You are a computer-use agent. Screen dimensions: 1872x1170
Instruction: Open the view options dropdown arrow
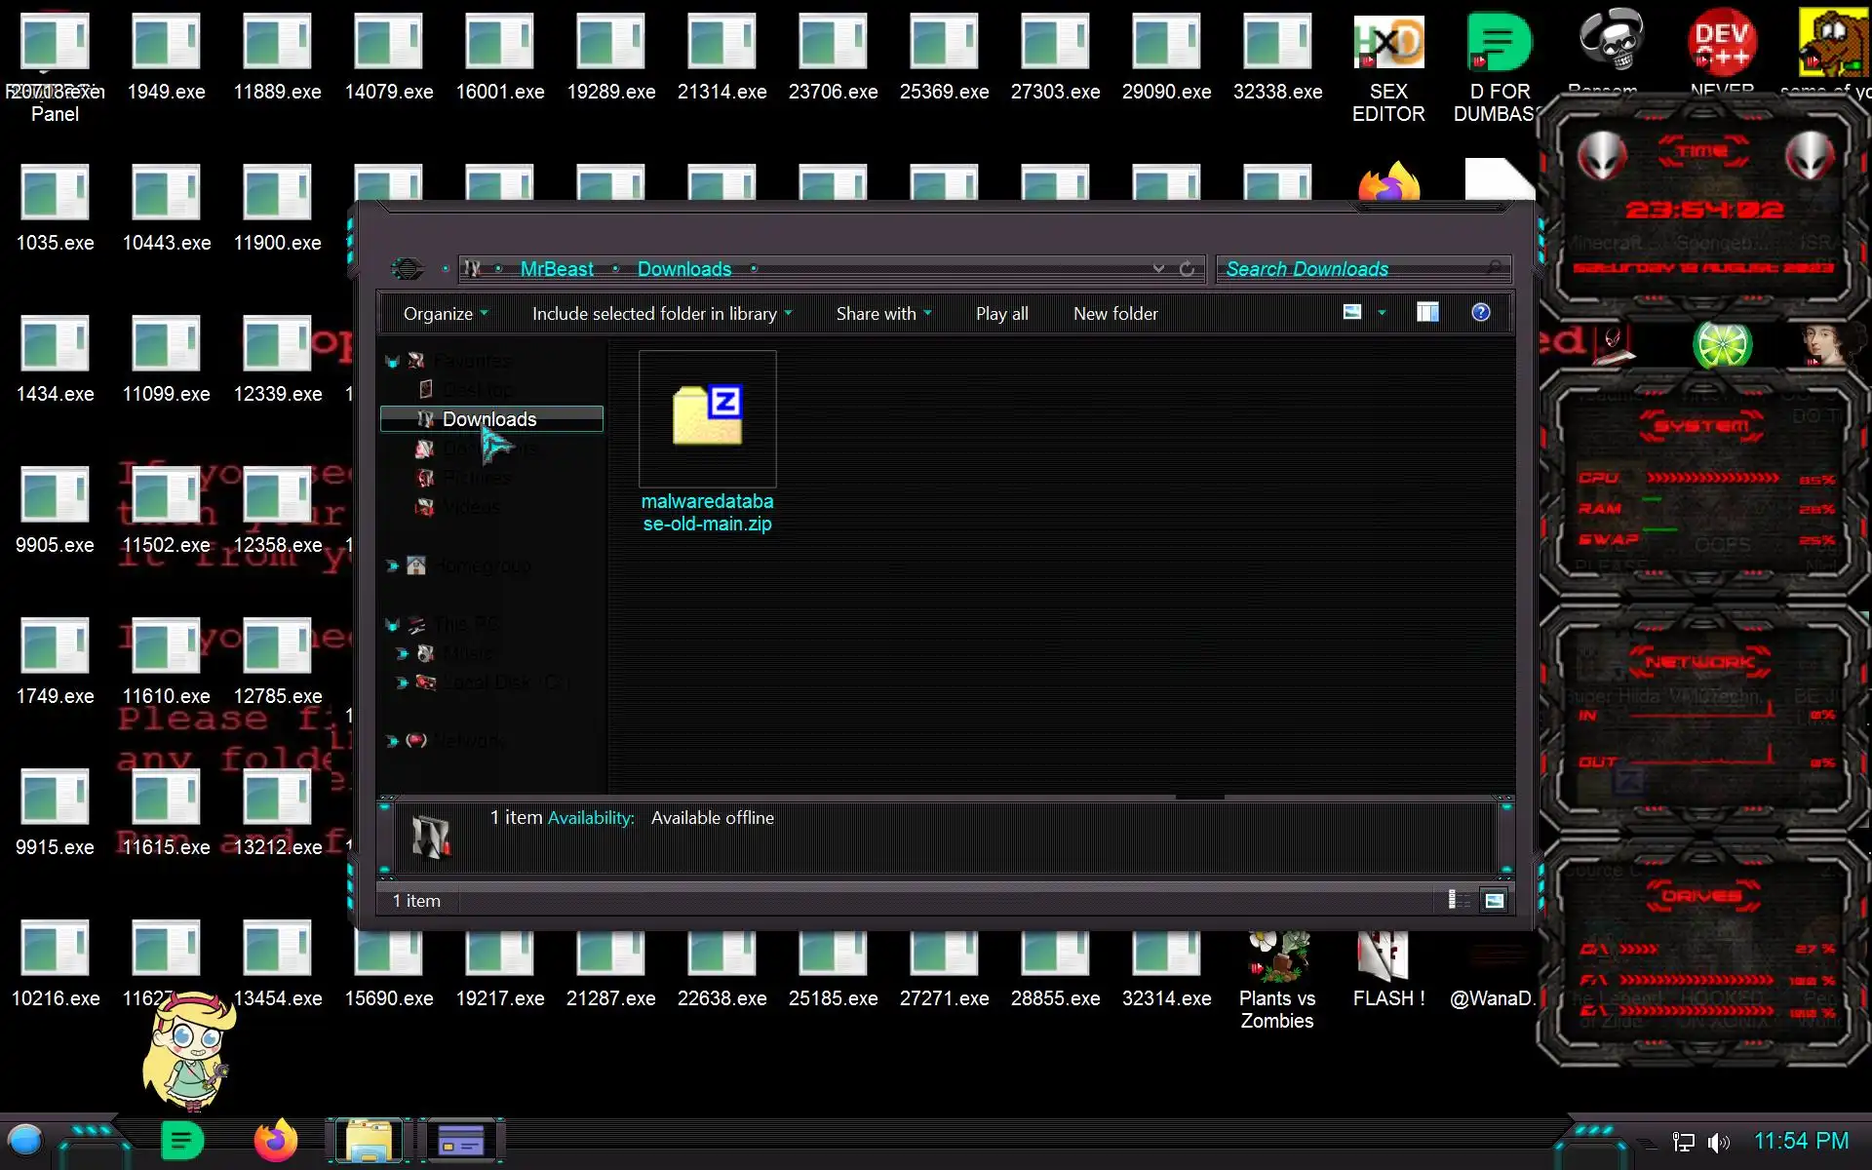(1382, 313)
